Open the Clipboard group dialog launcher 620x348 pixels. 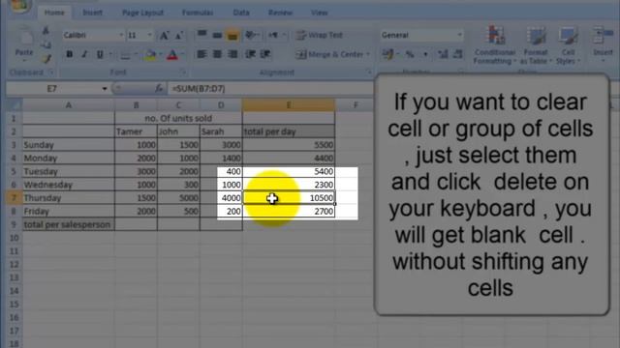click(x=51, y=72)
